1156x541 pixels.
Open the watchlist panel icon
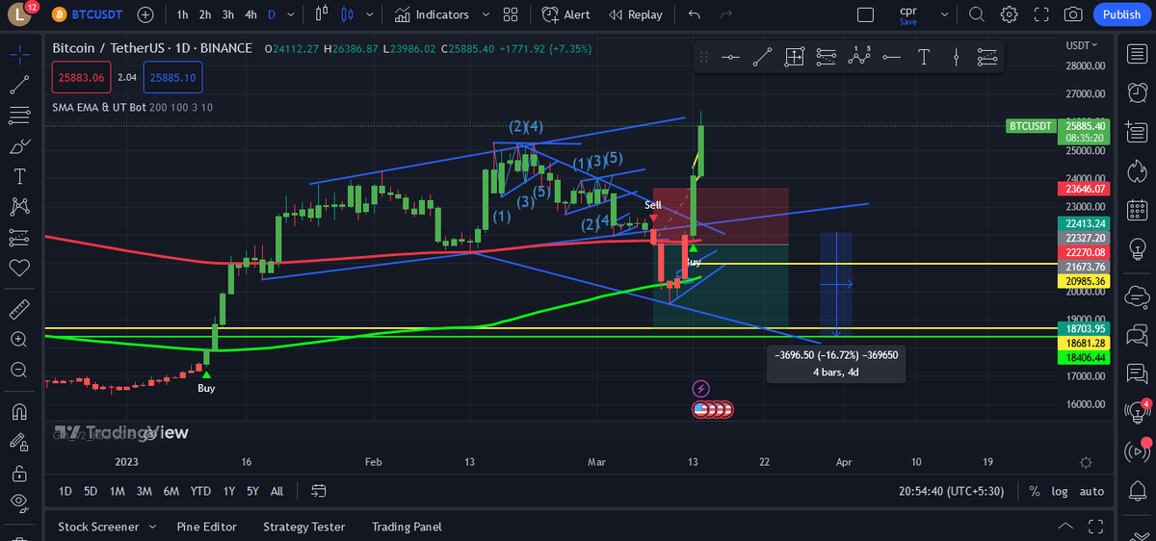click(x=1138, y=54)
